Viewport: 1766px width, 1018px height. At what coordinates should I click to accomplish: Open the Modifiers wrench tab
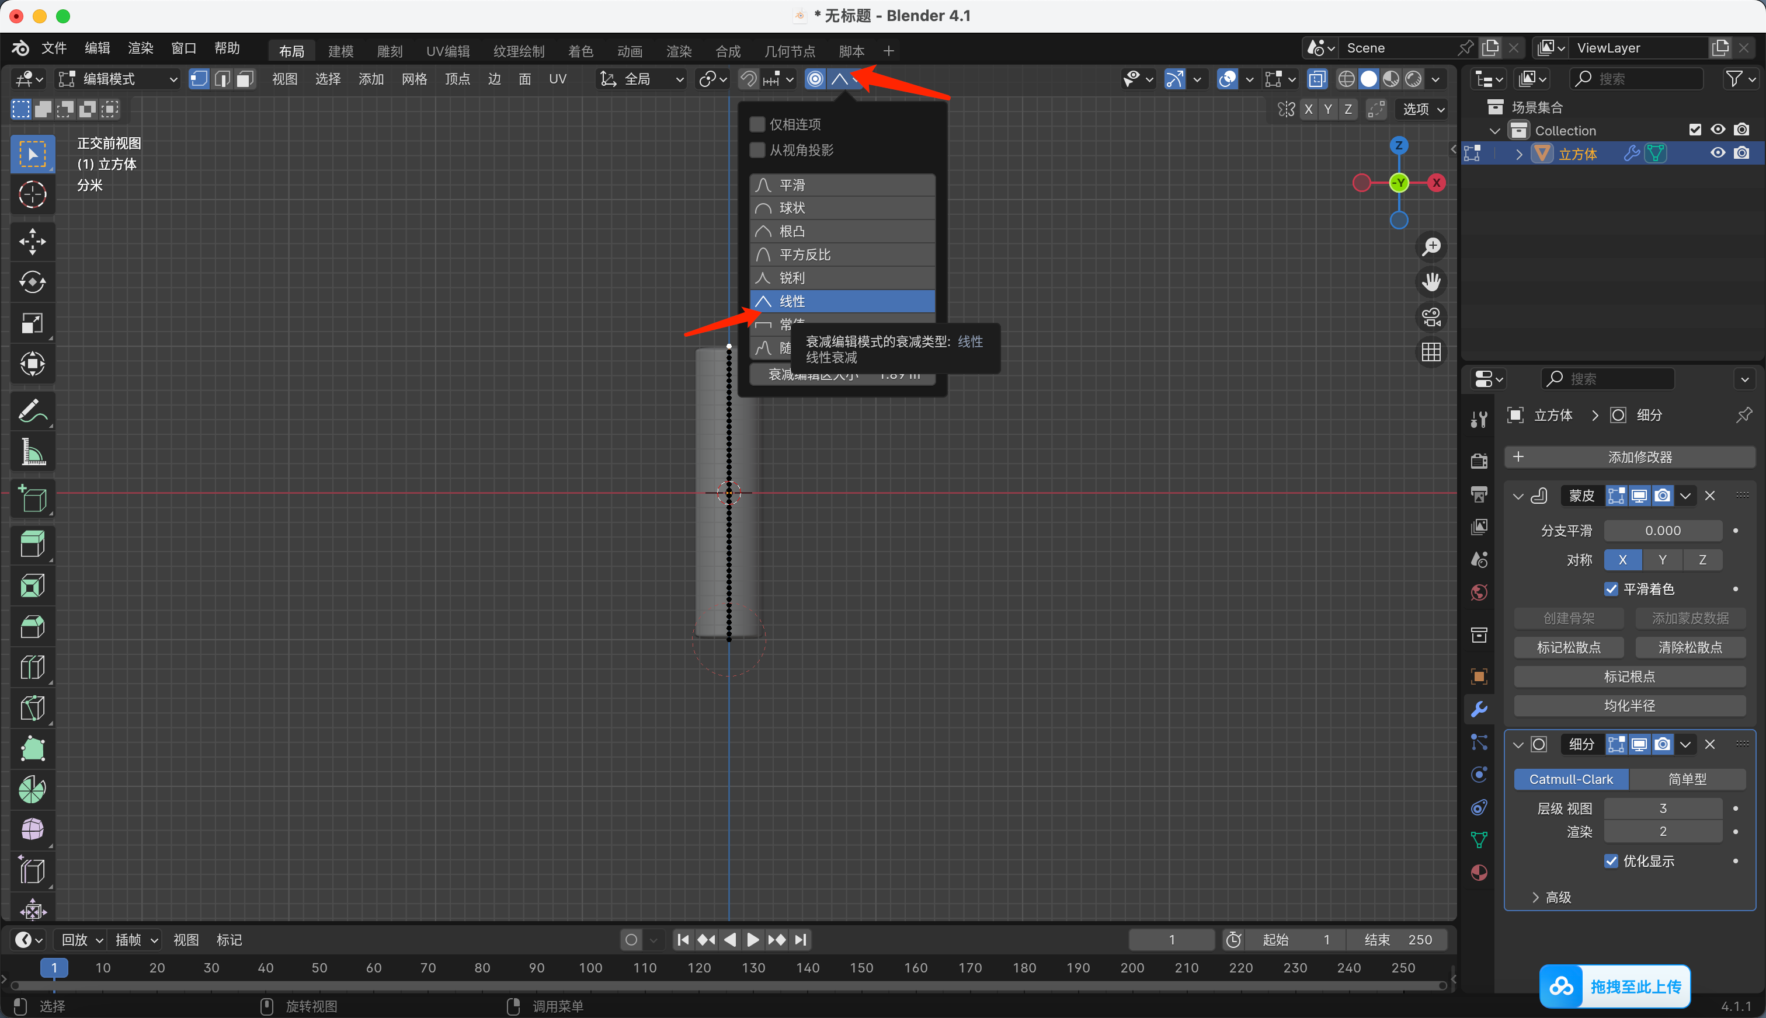coord(1479,709)
